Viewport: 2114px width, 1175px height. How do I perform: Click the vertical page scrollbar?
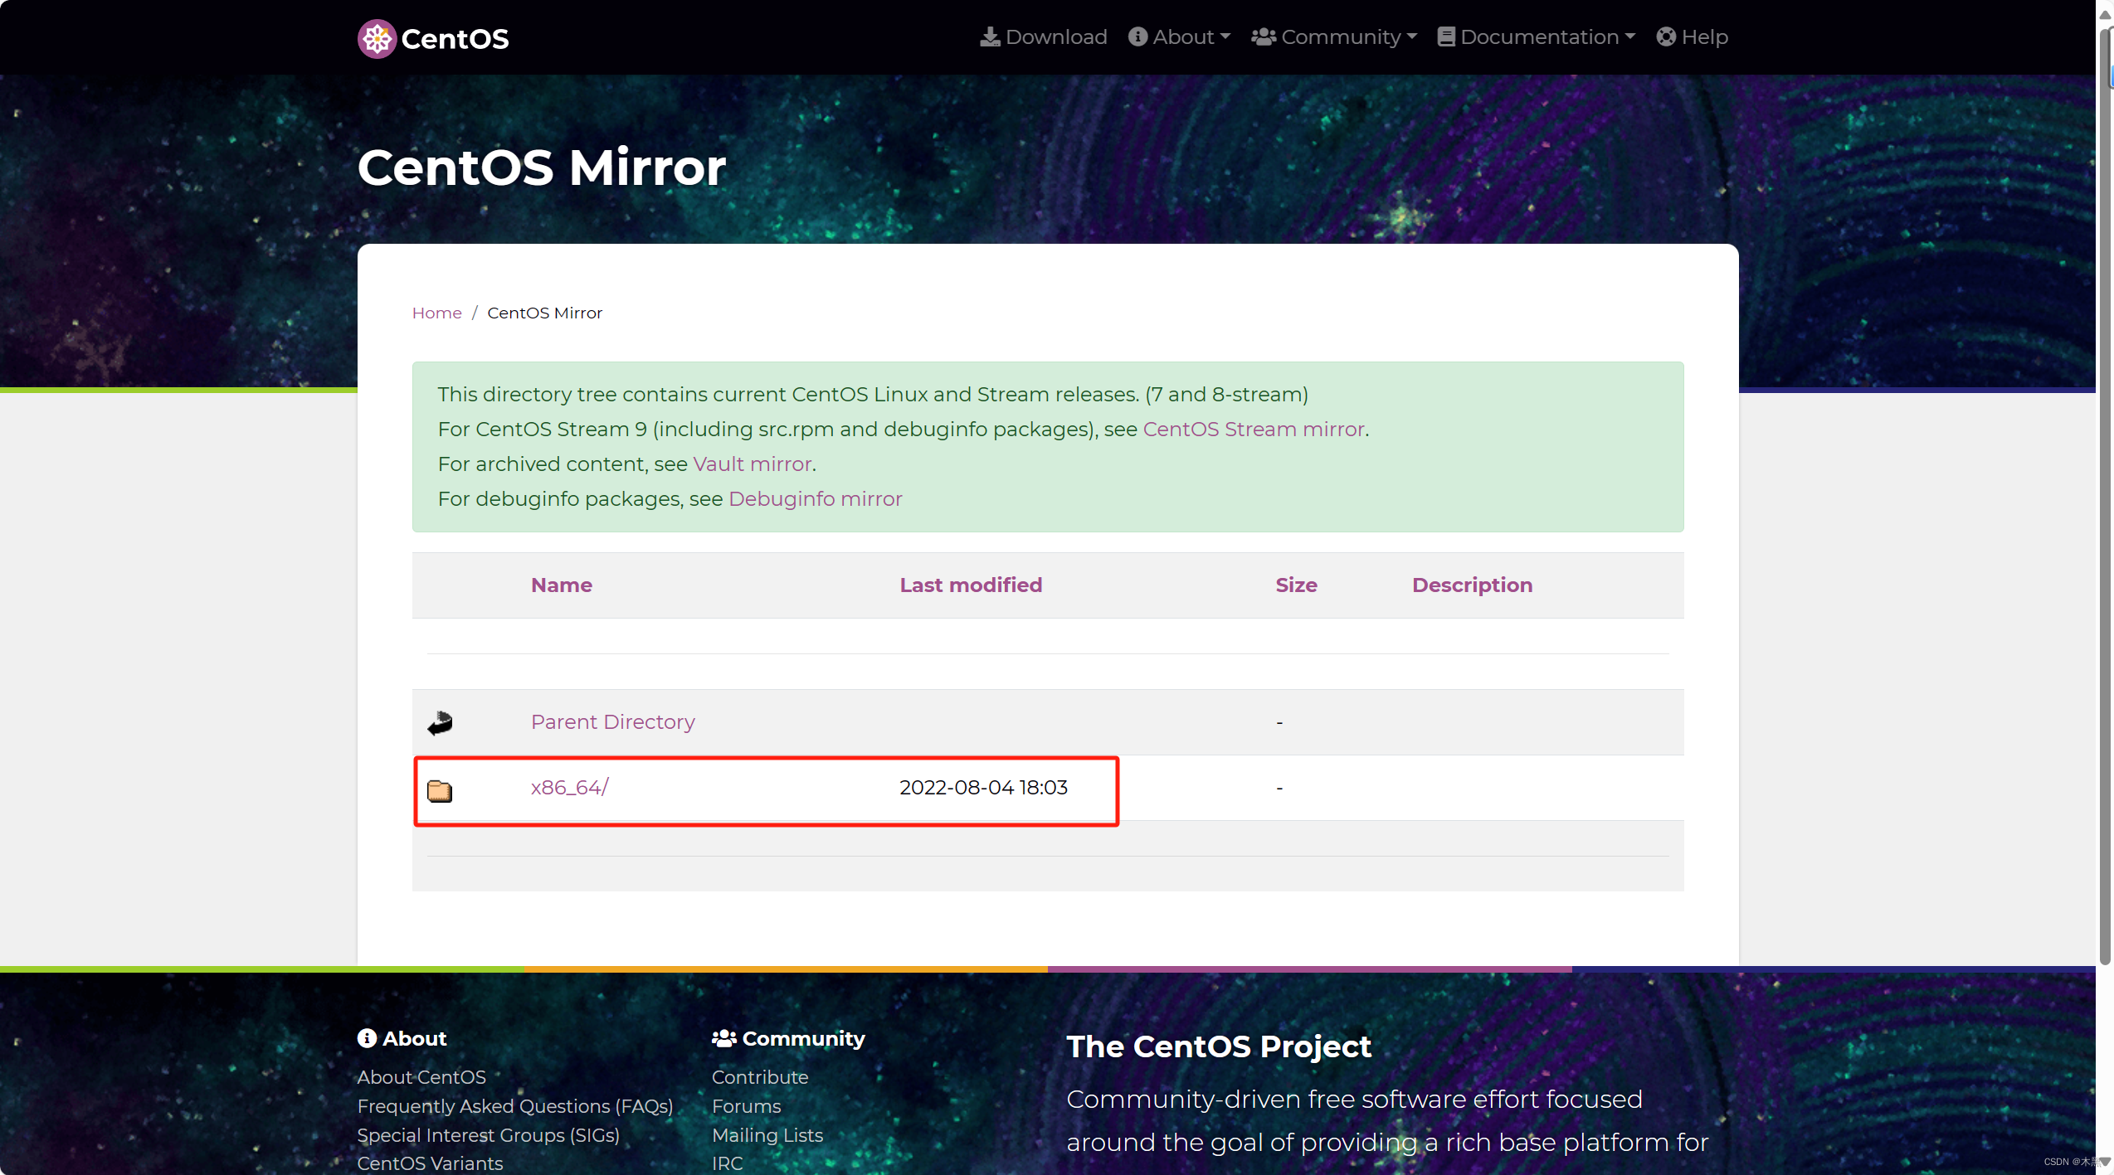coord(2104,498)
